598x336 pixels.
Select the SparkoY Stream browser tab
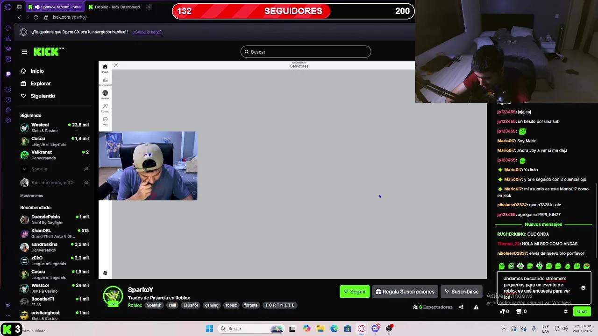coord(55,7)
